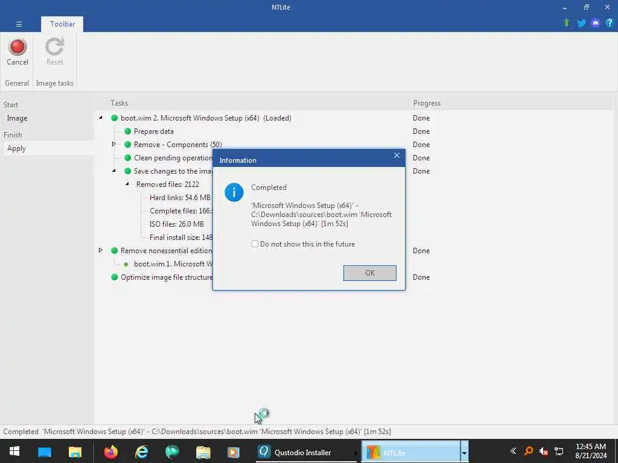Open Internet Explorer from the taskbar
This screenshot has width=618, height=463.
141,452
